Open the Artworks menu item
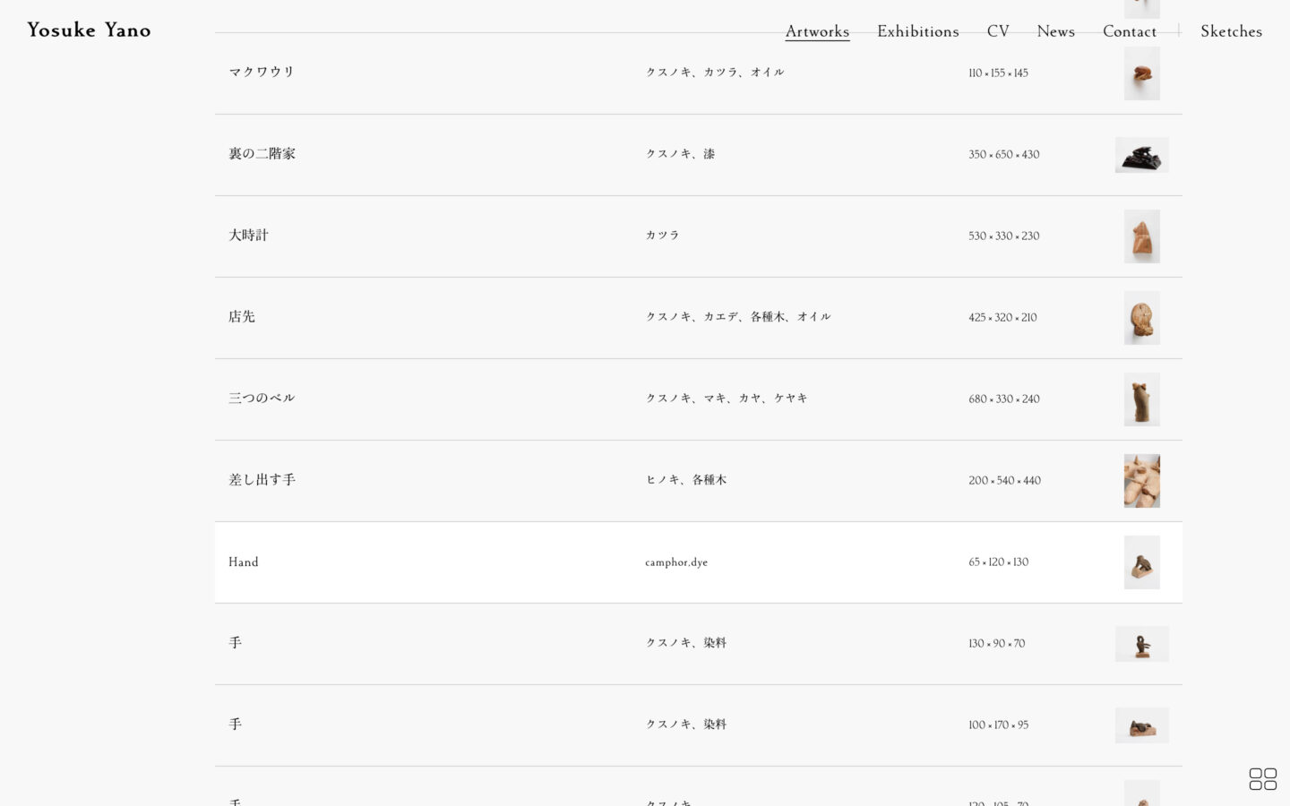This screenshot has height=806, width=1290. [x=817, y=31]
